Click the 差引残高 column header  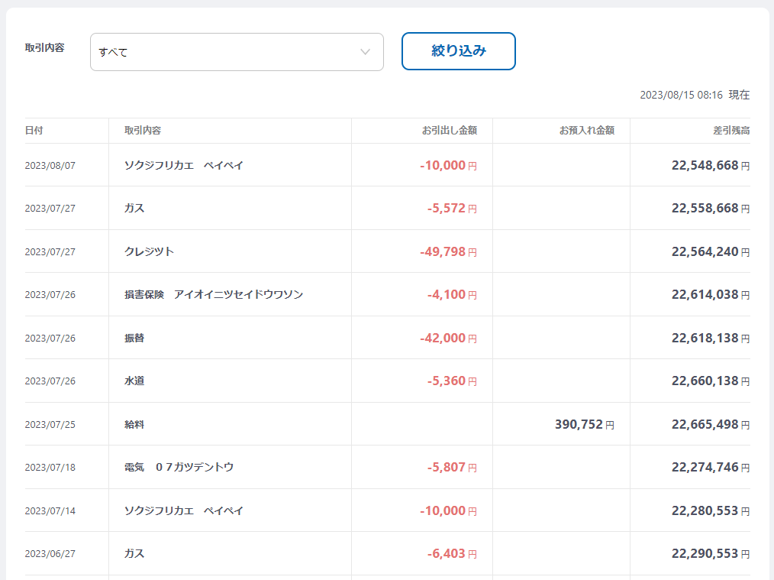(x=731, y=131)
